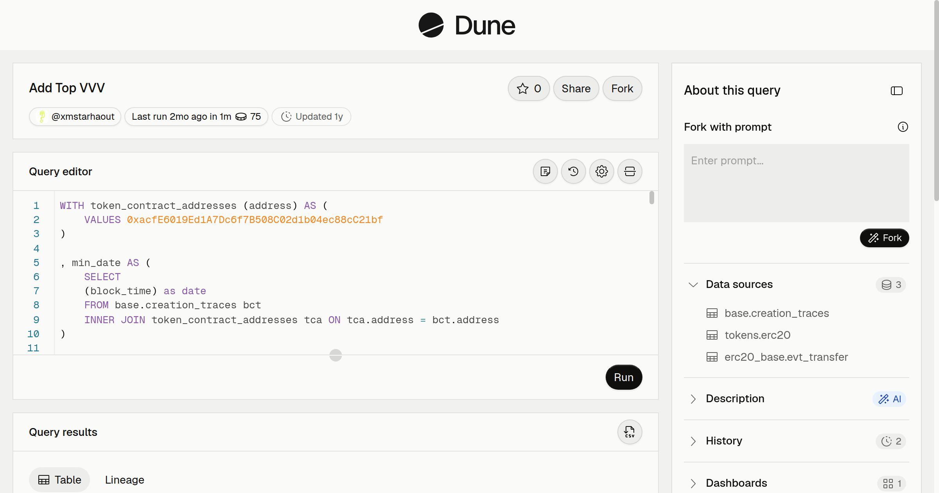Download results as CSV
The width and height of the screenshot is (939, 493).
pyautogui.click(x=630, y=432)
